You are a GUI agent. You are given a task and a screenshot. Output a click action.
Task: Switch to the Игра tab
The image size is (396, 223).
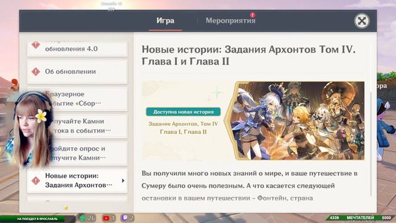165,20
